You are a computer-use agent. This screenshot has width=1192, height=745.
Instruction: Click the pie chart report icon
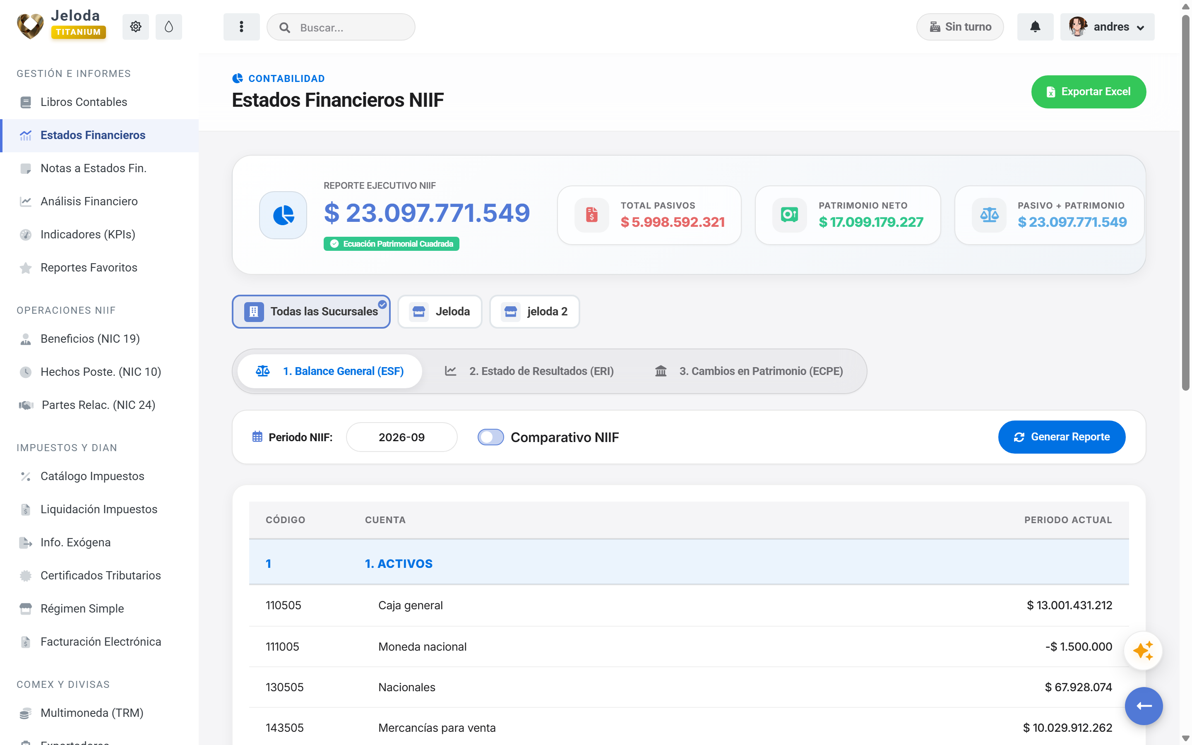[283, 215]
